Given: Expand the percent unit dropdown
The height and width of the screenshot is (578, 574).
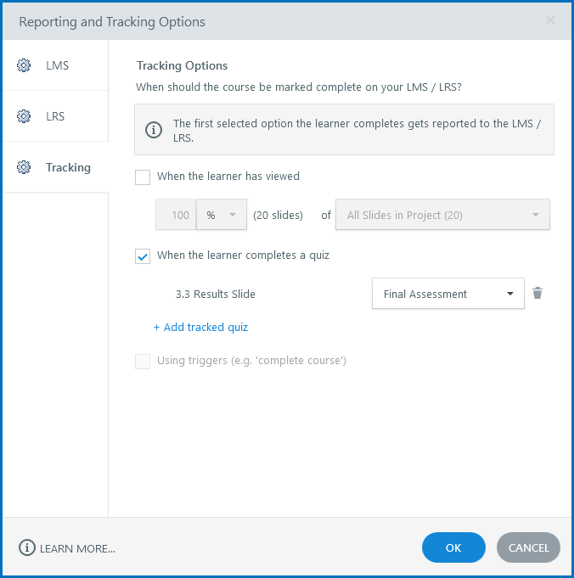Looking at the screenshot, I should [222, 216].
